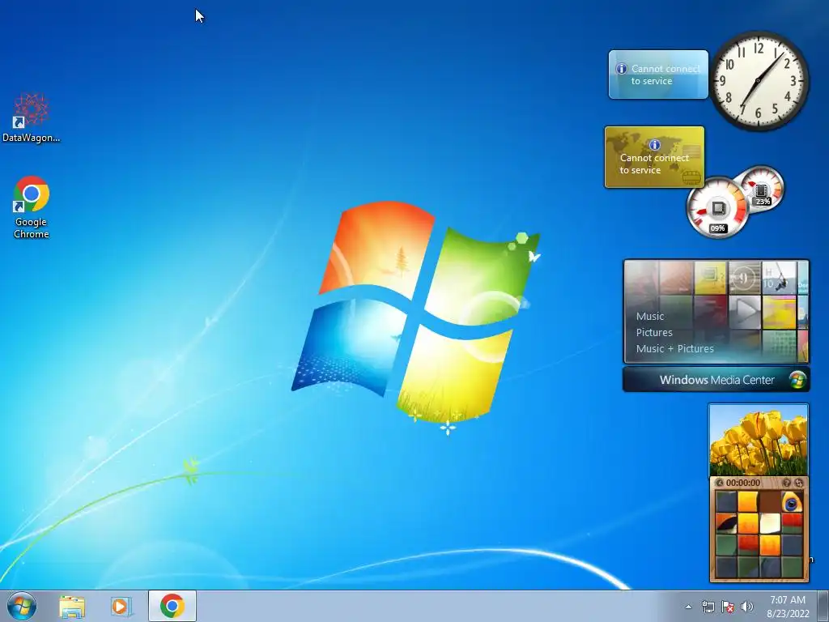
Task: Open the network status tray icon
Action: (708, 607)
